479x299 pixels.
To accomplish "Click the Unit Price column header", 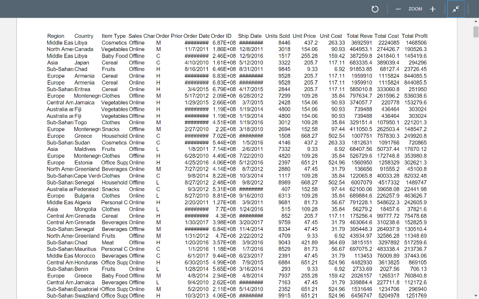I will (304, 36).
